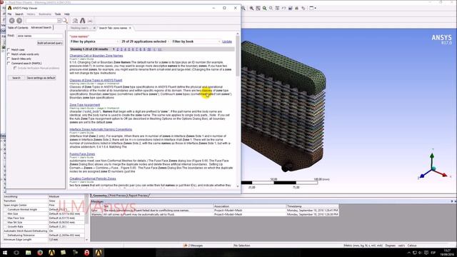The height and width of the screenshot is (257, 457).
Task: Go forward using Help Viewer forward arrow
Action: [x=19, y=21]
